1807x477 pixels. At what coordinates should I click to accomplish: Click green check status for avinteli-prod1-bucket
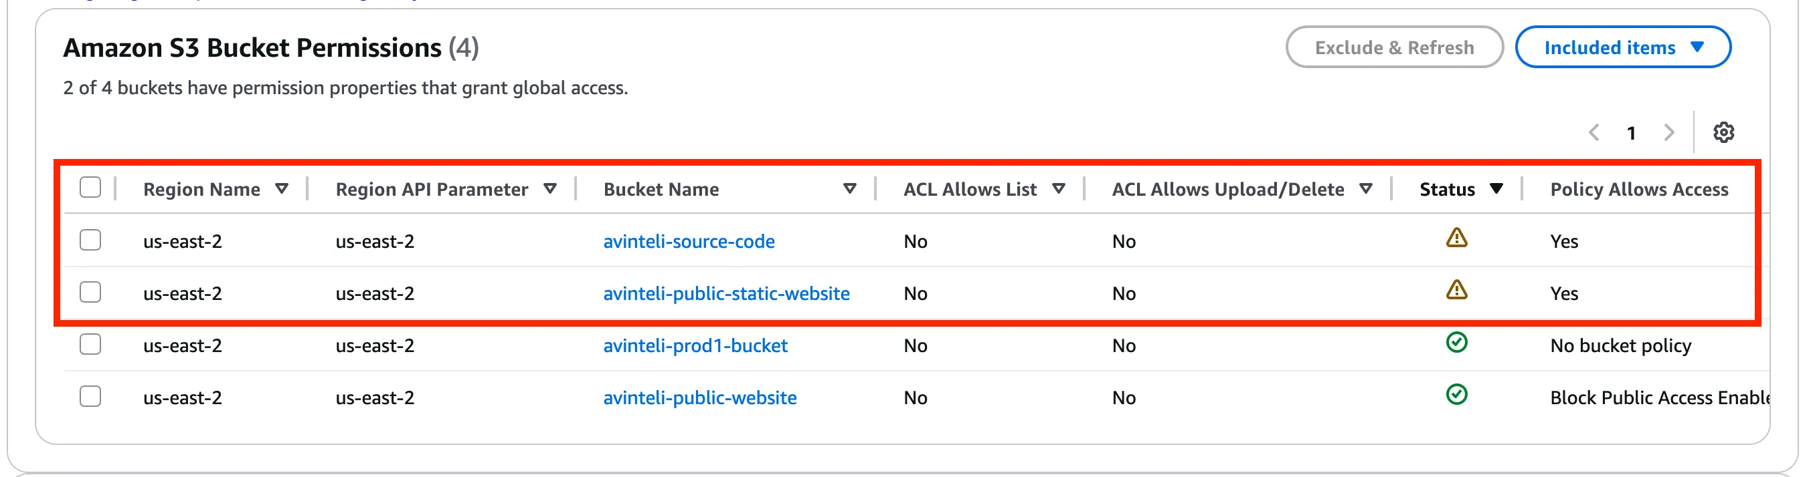(x=1456, y=343)
